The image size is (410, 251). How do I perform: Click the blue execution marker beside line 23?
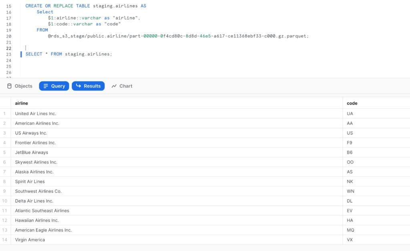coord(21,54)
